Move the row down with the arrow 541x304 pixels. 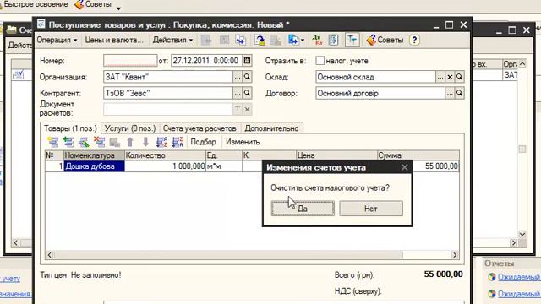click(145, 142)
